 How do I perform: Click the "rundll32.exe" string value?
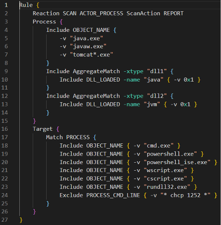[167, 187]
